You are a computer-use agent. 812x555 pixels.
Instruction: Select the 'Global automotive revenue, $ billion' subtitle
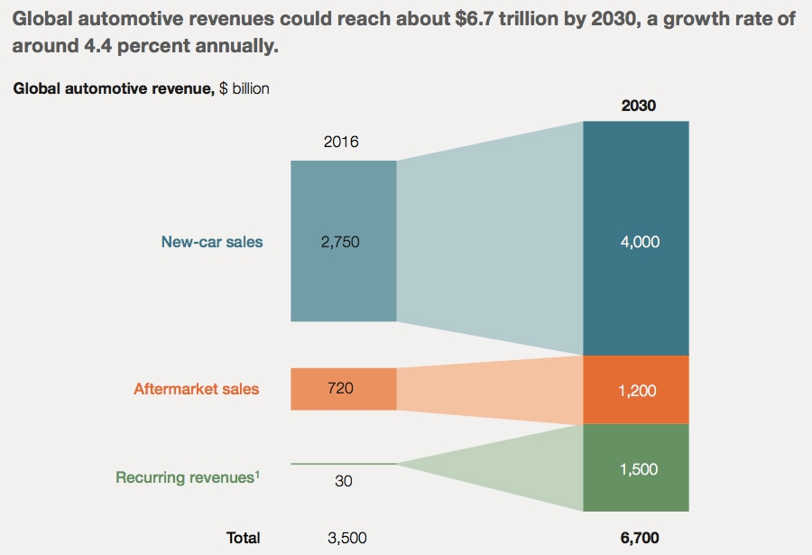pos(141,88)
